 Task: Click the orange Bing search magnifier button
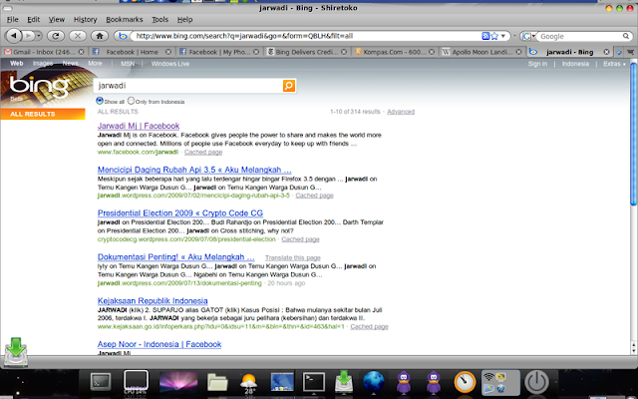point(289,86)
